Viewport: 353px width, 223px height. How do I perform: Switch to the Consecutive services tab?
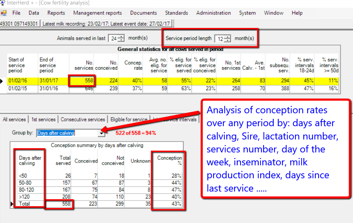[83, 120]
